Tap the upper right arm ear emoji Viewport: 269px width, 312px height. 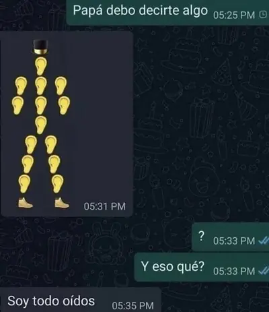pos(61,86)
